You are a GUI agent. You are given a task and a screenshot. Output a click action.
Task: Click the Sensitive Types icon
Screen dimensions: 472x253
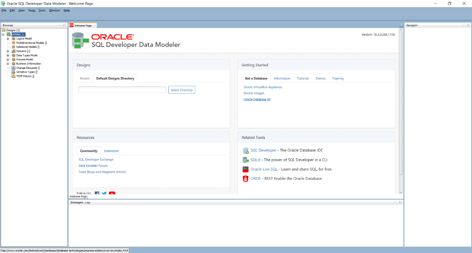pyautogui.click(x=13, y=72)
